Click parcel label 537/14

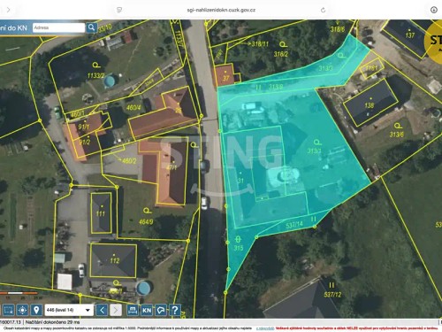coord(294,225)
